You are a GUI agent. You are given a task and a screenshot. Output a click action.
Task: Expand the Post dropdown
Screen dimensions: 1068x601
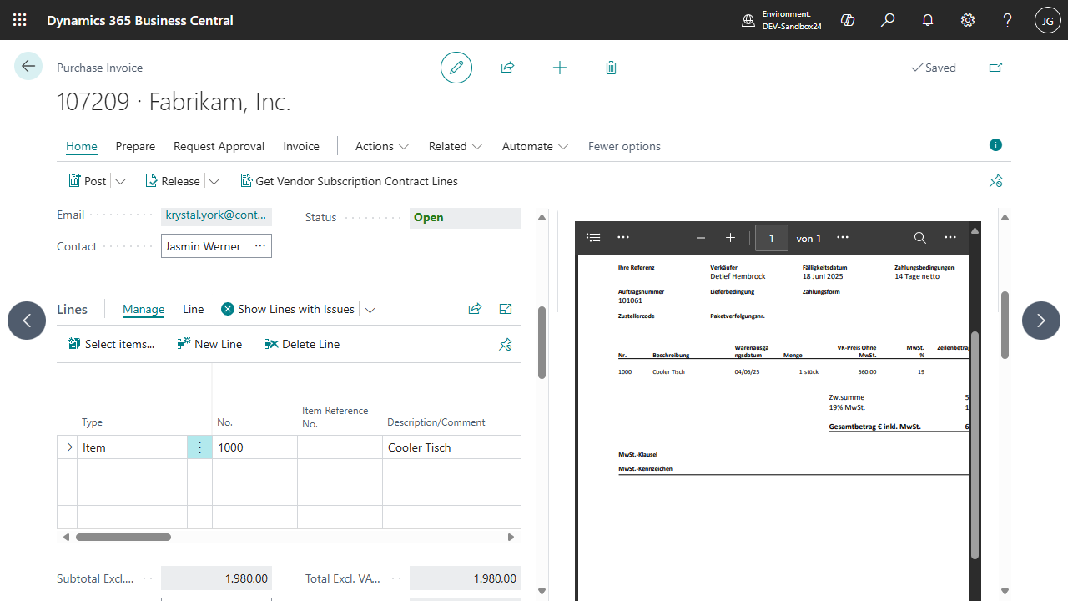120,180
